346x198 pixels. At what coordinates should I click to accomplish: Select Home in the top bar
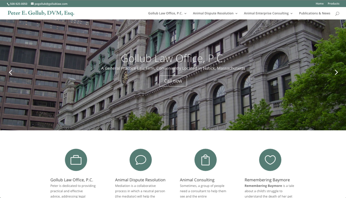pos(319,4)
